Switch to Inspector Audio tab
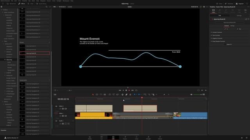Screen dimensions: 250x140 (220, 11)
